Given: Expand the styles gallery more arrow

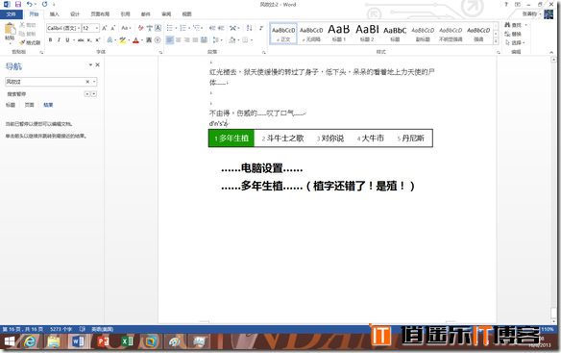Looking at the screenshot, I should point(496,42).
